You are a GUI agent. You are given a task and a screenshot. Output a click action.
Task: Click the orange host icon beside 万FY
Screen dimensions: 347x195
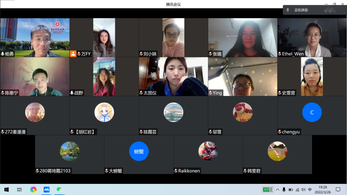point(73,54)
